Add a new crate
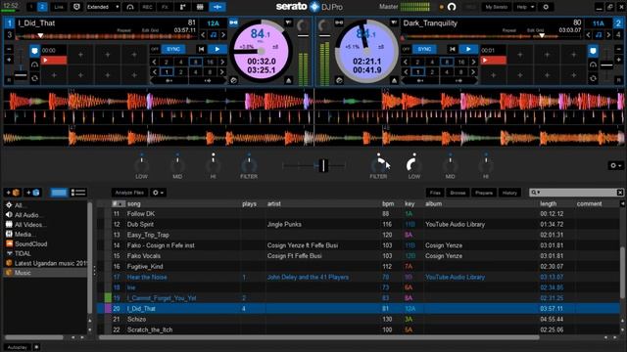The height and width of the screenshot is (352, 627). 12,193
